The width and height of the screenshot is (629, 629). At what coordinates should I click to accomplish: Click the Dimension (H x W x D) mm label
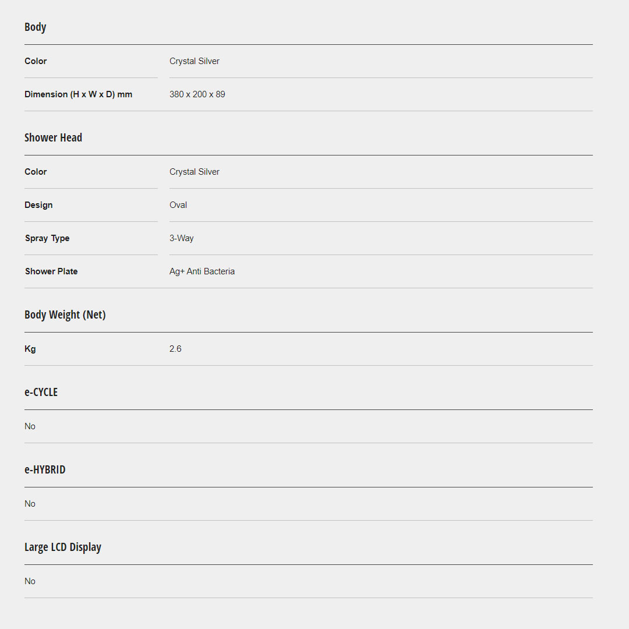[78, 94]
